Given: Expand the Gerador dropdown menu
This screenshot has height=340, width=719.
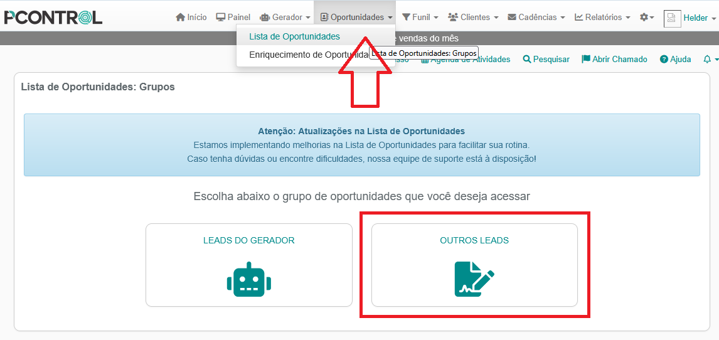Looking at the screenshot, I should click(285, 18).
